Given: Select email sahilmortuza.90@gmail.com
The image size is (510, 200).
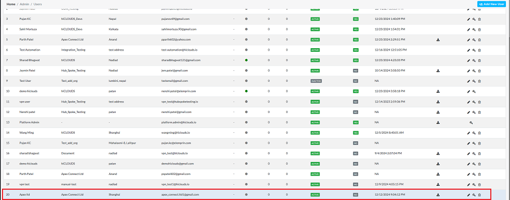Looking at the screenshot, I should (179, 29).
